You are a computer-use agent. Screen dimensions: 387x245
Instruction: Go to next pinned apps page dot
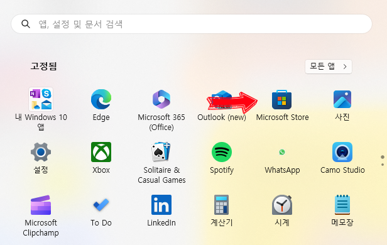[383, 165]
